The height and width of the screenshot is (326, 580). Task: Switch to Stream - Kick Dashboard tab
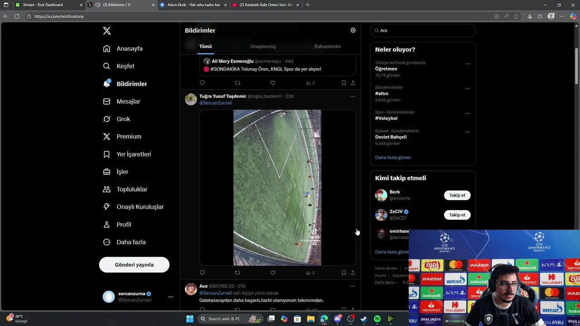coord(49,5)
